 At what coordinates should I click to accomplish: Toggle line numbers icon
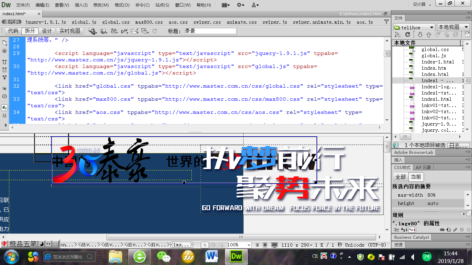(4, 107)
